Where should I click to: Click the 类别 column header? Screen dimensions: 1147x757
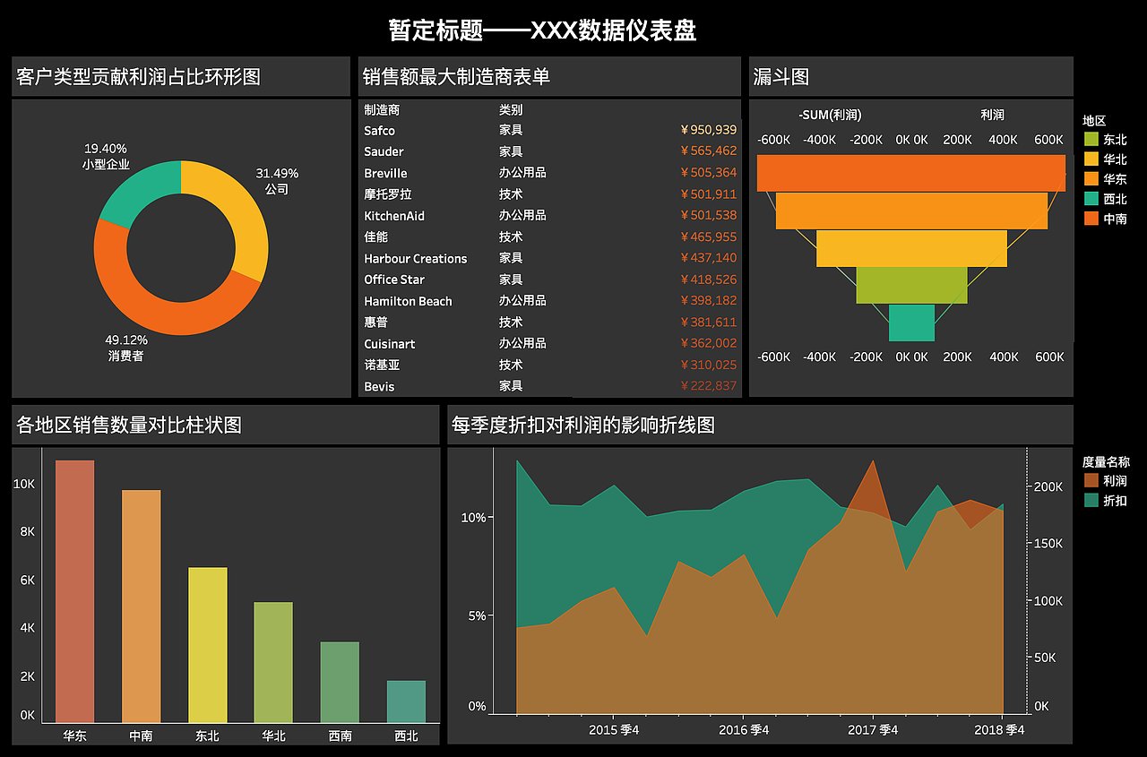[509, 108]
